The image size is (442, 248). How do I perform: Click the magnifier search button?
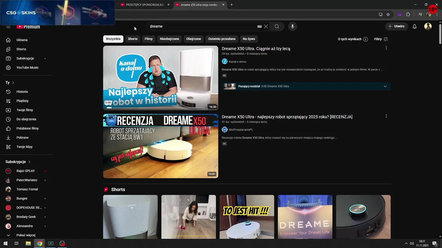[x=277, y=27]
